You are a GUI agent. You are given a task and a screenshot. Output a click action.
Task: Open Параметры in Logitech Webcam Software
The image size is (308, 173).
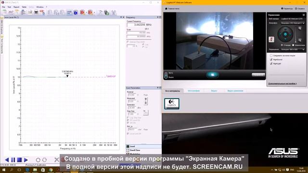click(287, 9)
